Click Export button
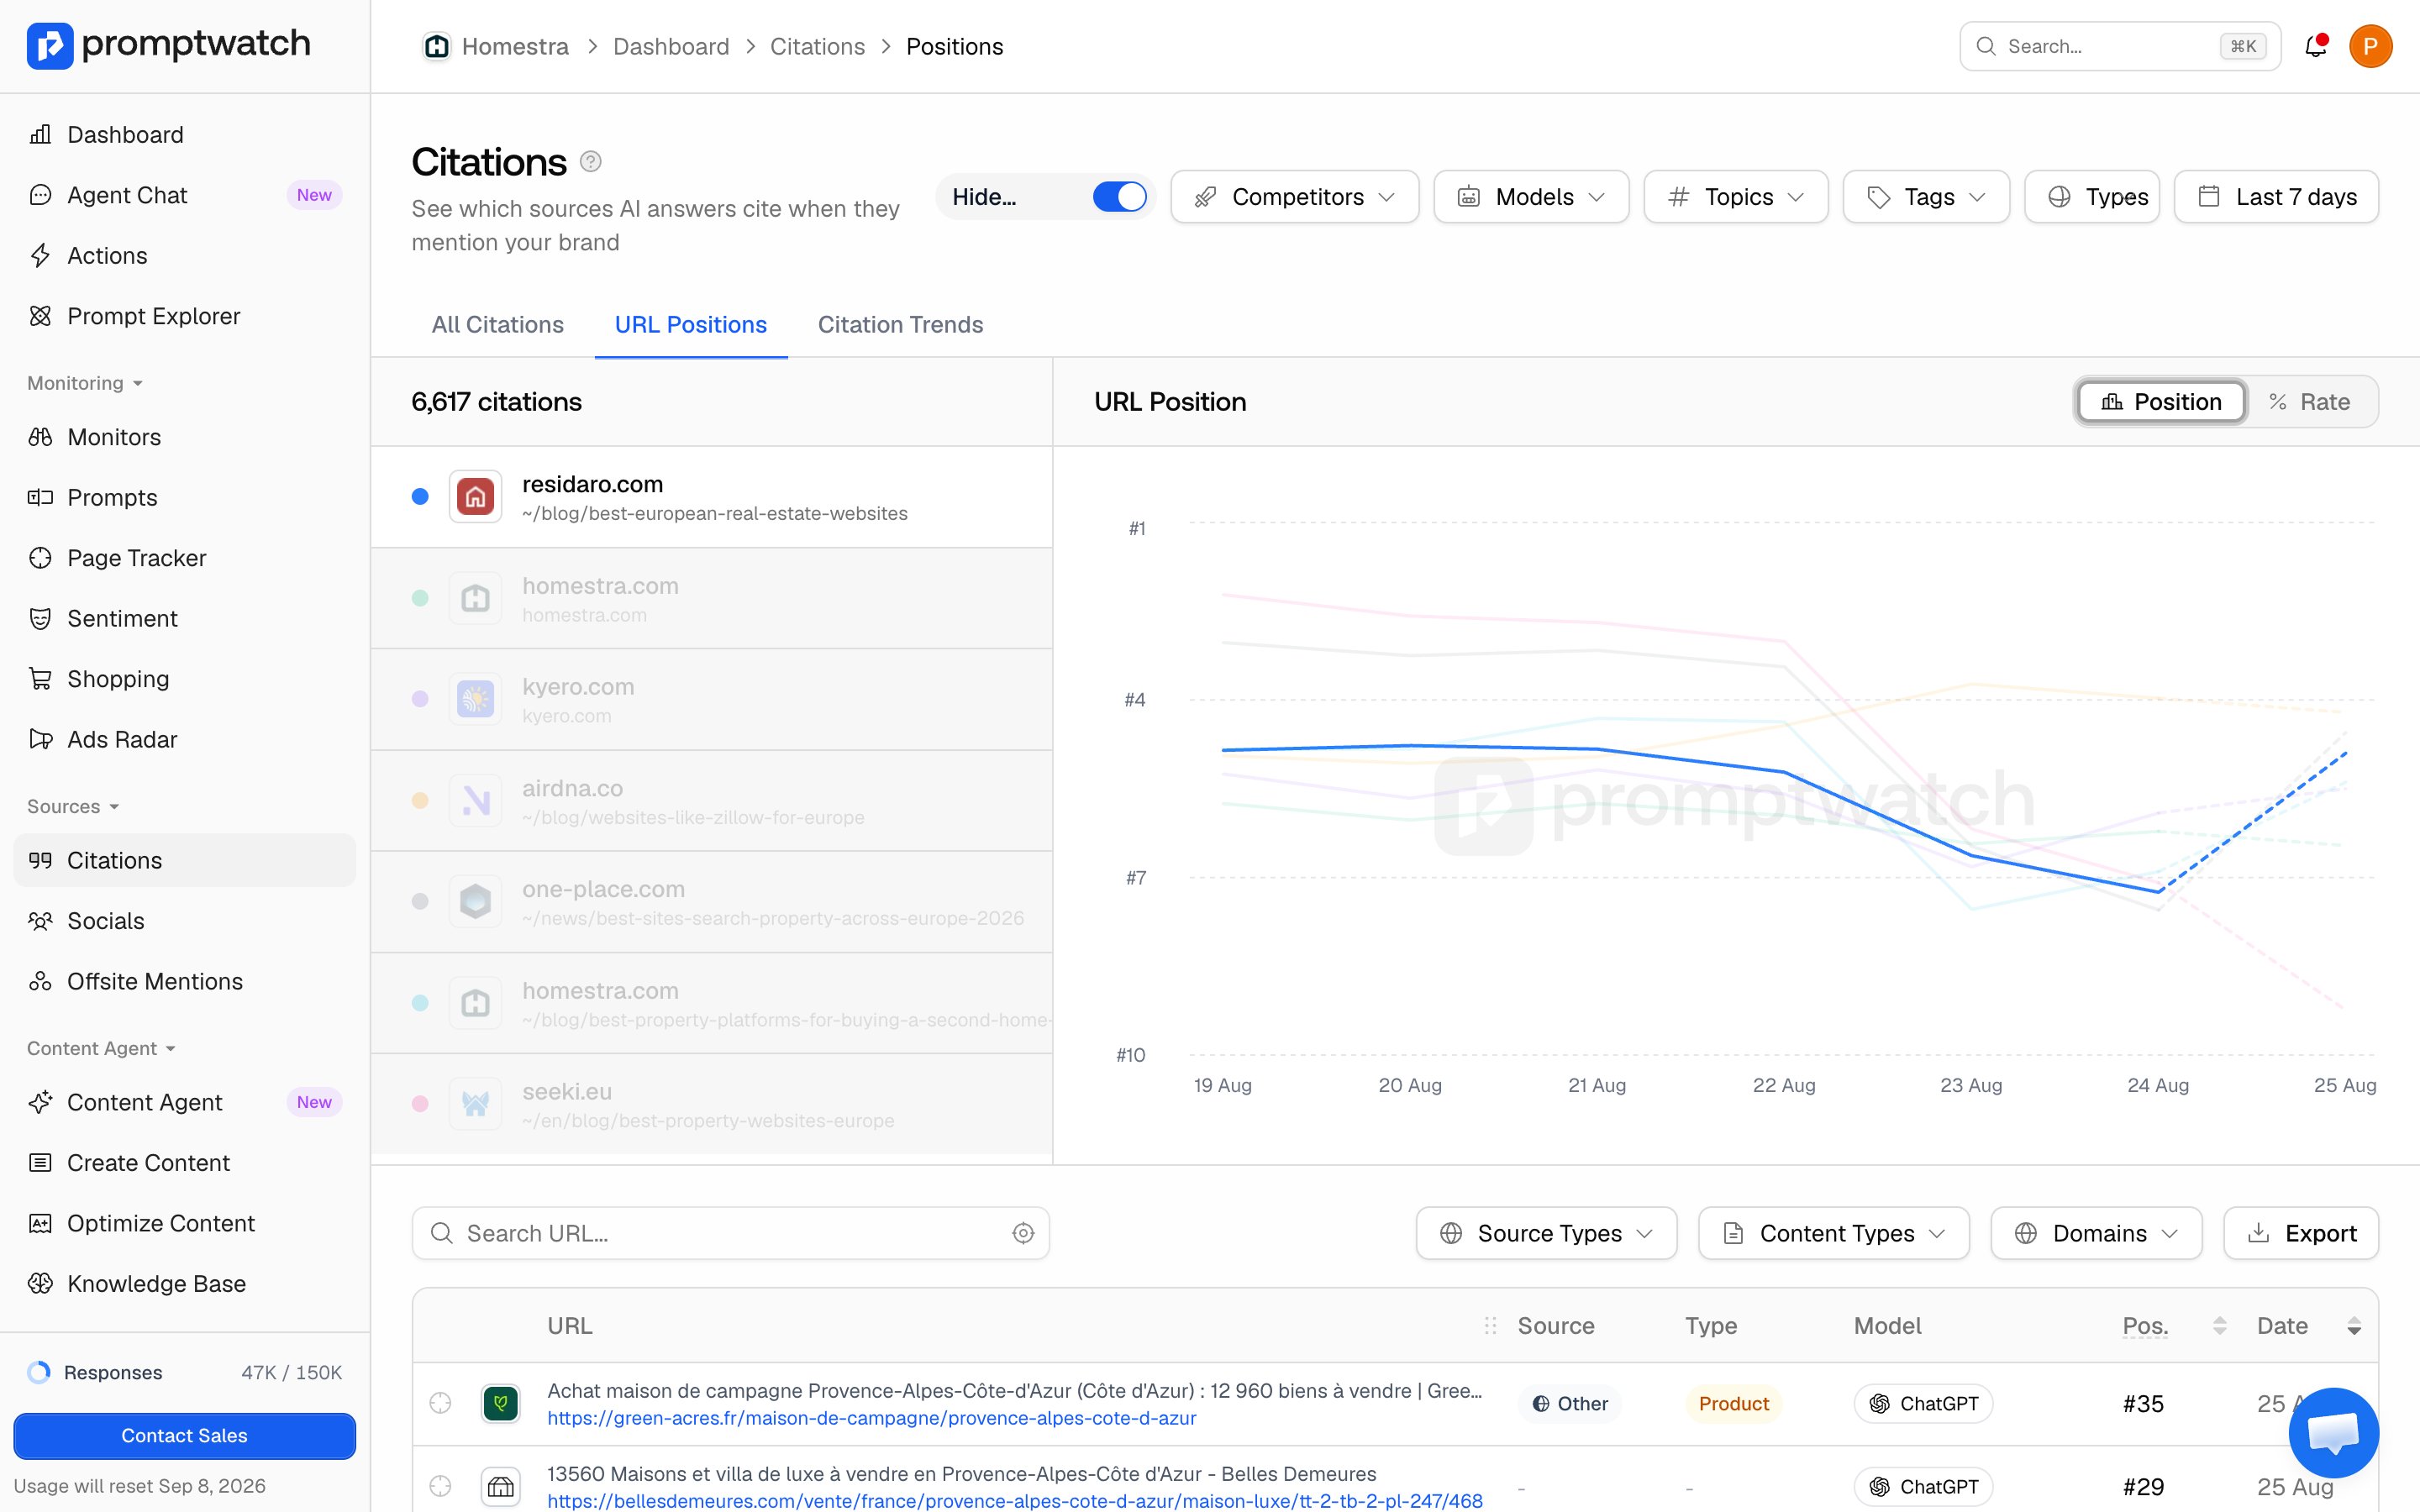The width and height of the screenshot is (2420, 1512). coord(2300,1233)
